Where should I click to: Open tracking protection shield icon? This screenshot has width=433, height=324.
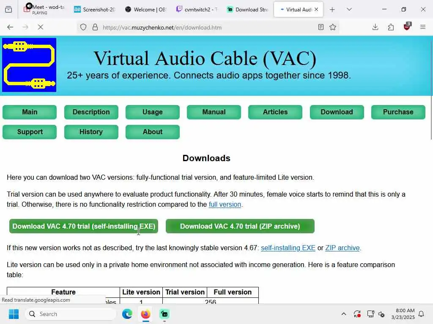tap(83, 27)
